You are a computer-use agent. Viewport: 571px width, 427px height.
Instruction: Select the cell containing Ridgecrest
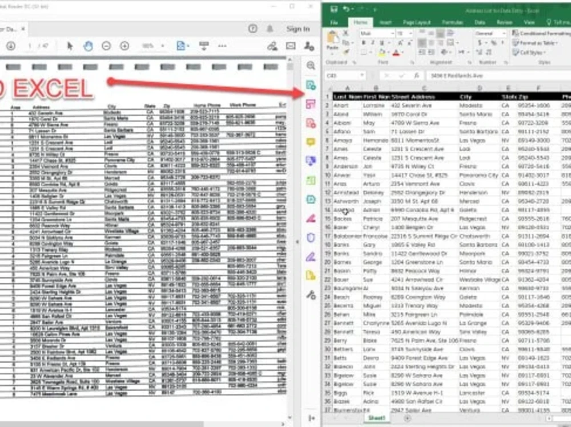click(x=479, y=218)
